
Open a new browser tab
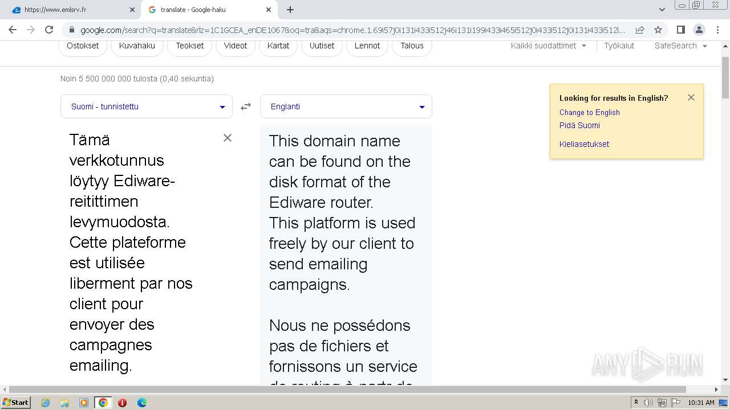tap(290, 10)
